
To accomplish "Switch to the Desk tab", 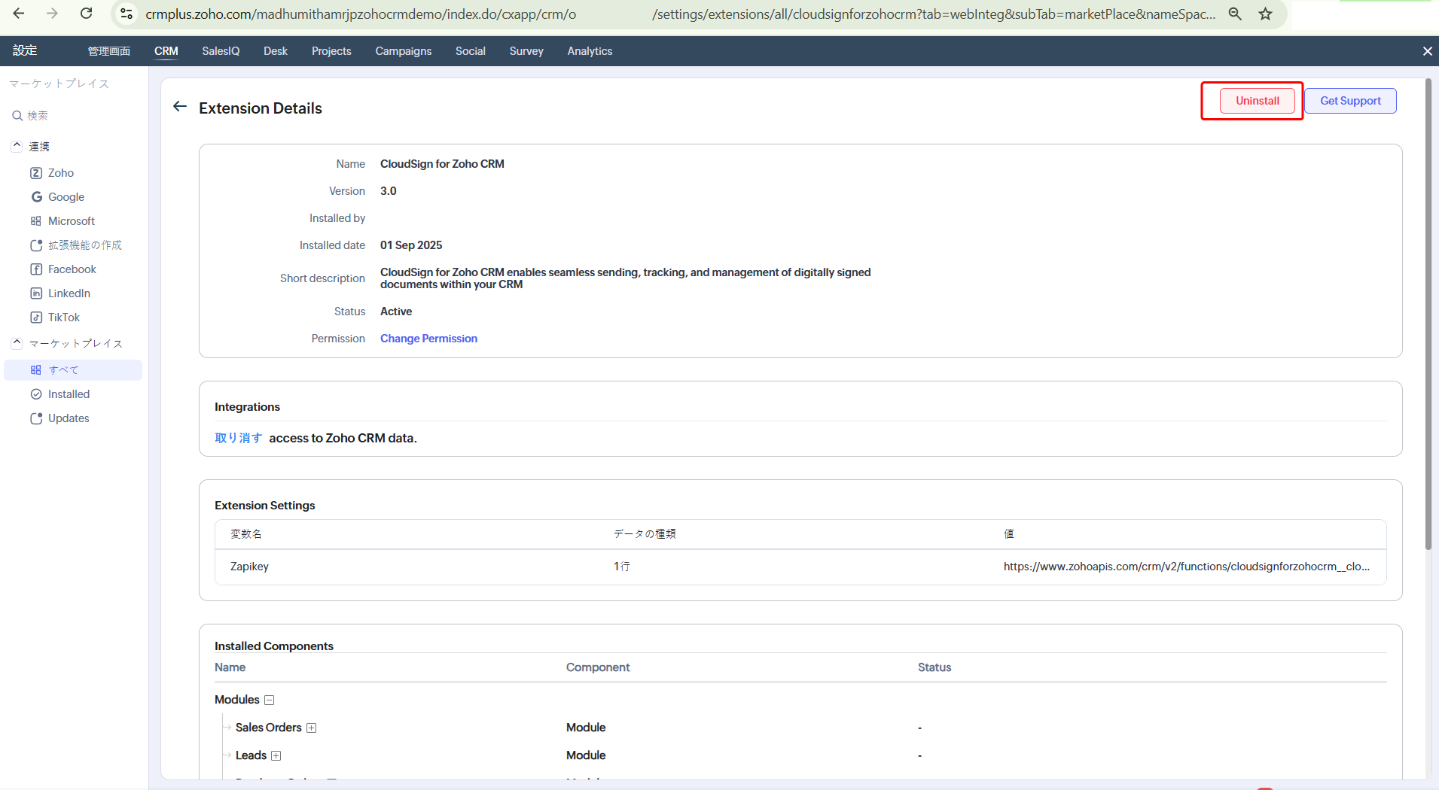I will 276,51.
